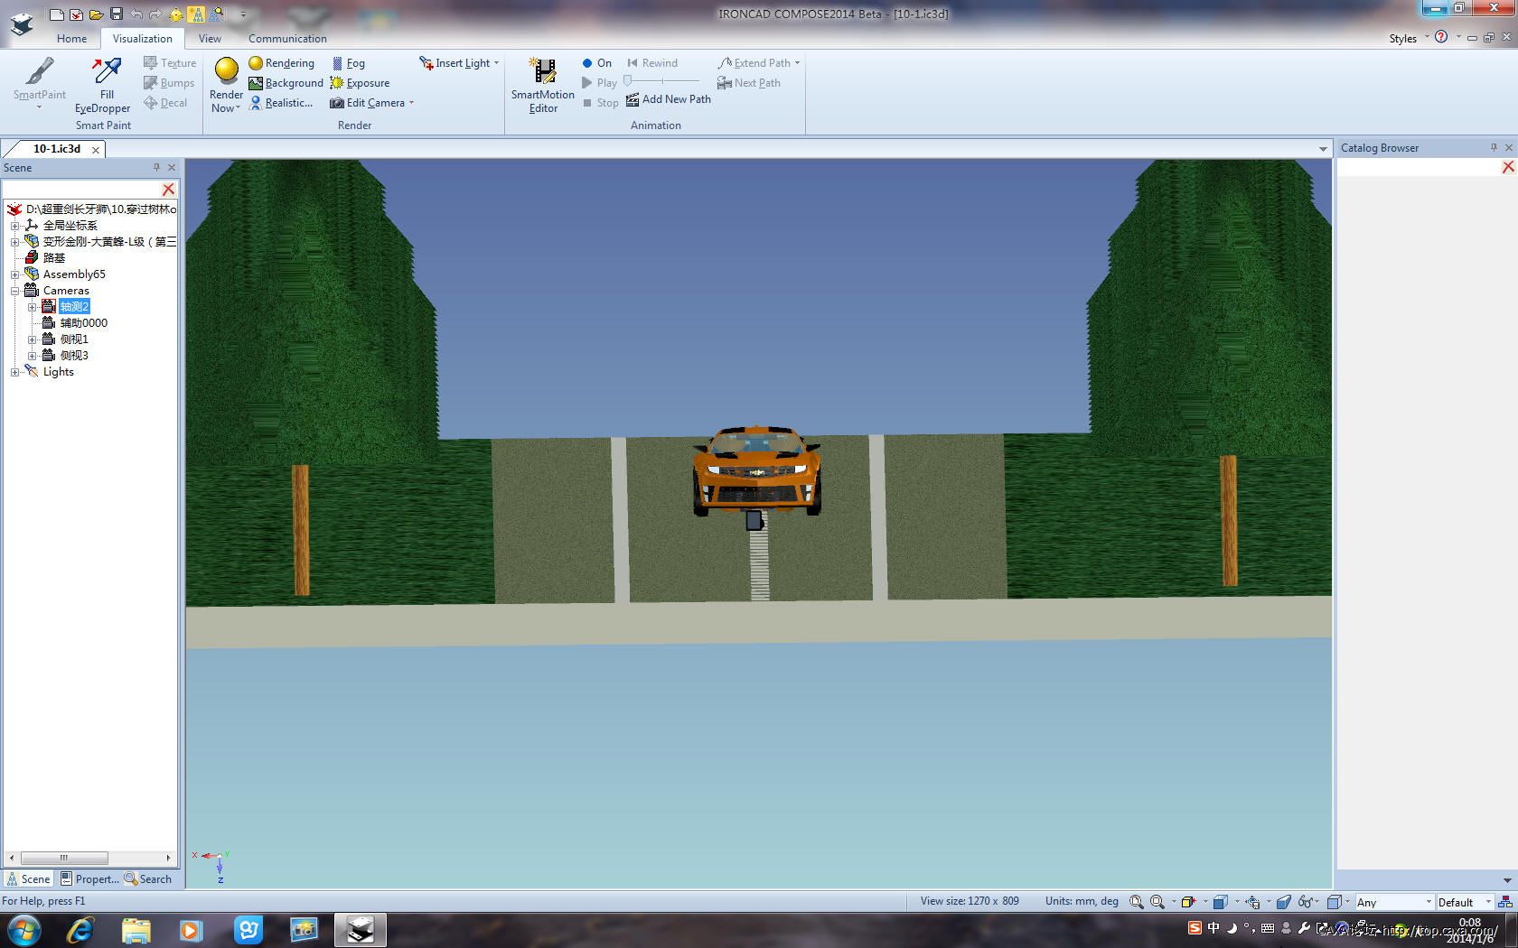Open Internet Explorer from the taskbar
The image size is (1518, 948).
80,930
